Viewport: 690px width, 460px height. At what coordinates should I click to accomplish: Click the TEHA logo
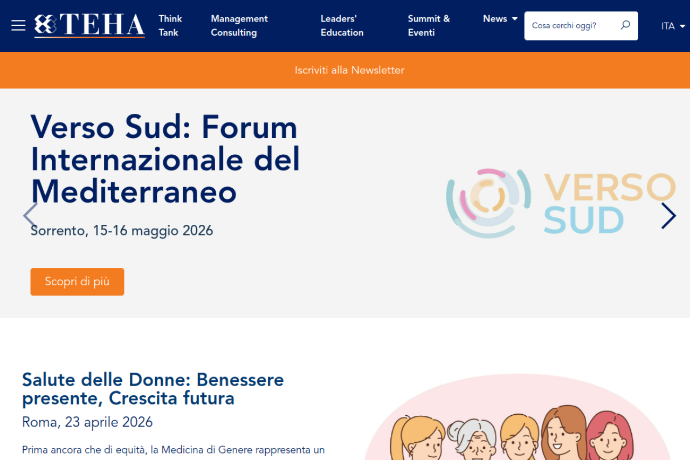click(90, 25)
